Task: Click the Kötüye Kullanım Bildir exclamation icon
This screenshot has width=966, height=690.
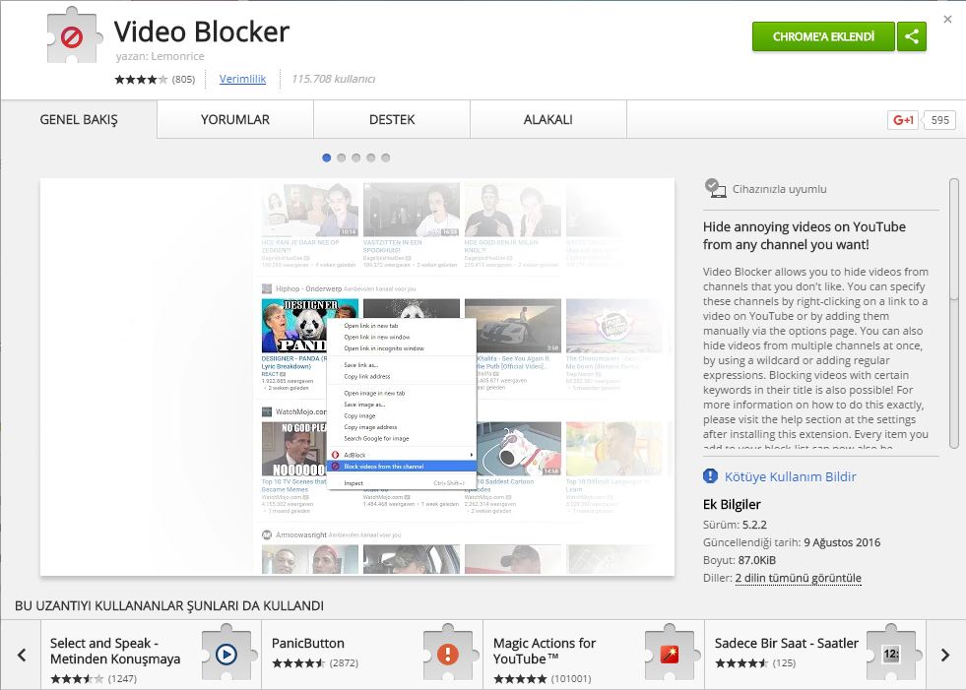Action: [710, 476]
